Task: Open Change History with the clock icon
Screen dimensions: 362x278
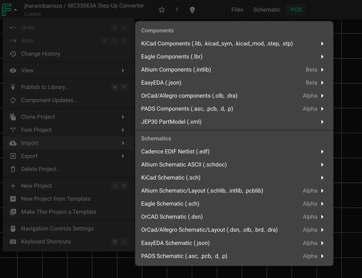Action: pyautogui.click(x=13, y=54)
